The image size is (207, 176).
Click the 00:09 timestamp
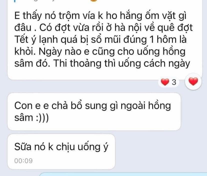(x=23, y=161)
